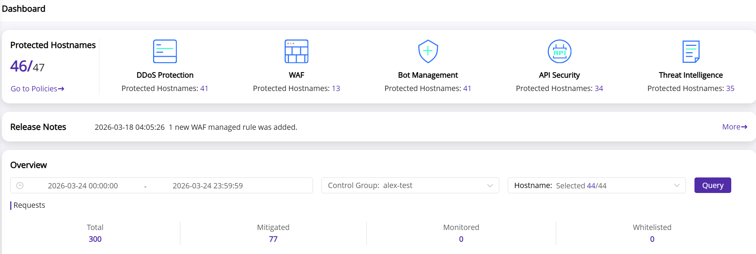Click the Threat Intelligence title
756x254 pixels.
coord(691,75)
